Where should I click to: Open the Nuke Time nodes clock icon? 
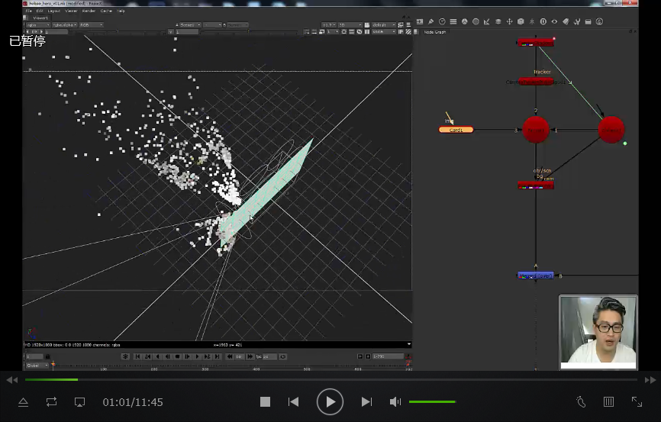[443, 21]
